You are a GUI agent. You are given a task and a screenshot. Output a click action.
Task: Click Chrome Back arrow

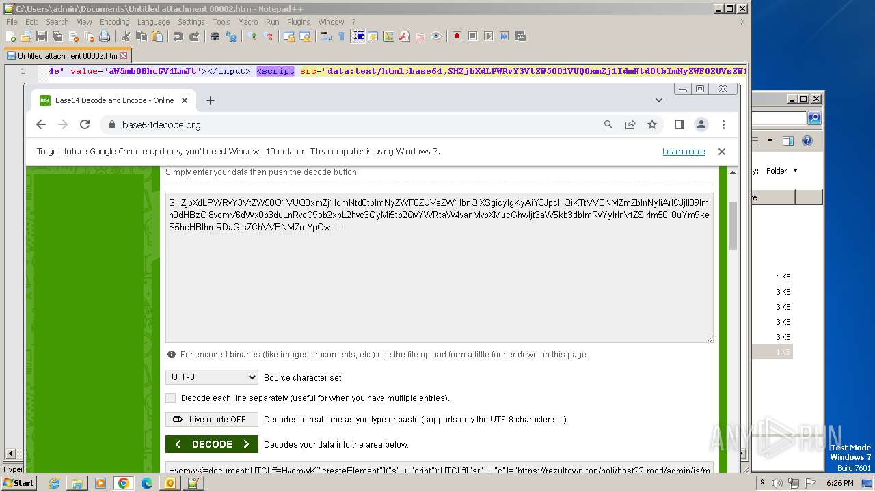41,124
